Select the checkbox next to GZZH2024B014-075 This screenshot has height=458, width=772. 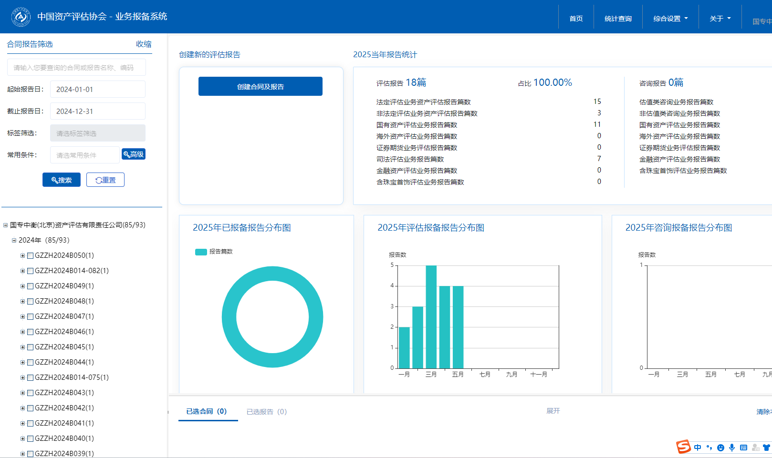(31, 378)
